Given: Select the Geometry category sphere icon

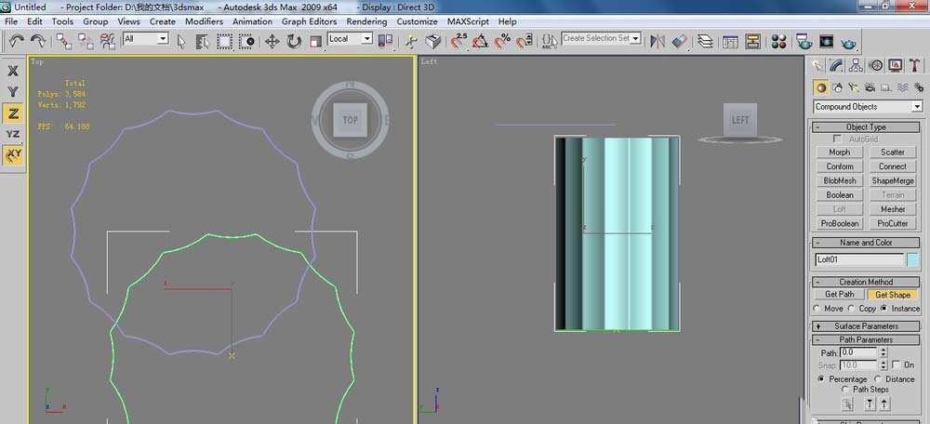Looking at the screenshot, I should coord(821,87).
